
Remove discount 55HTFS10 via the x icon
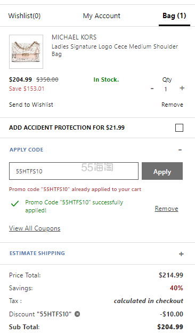click(x=77, y=314)
